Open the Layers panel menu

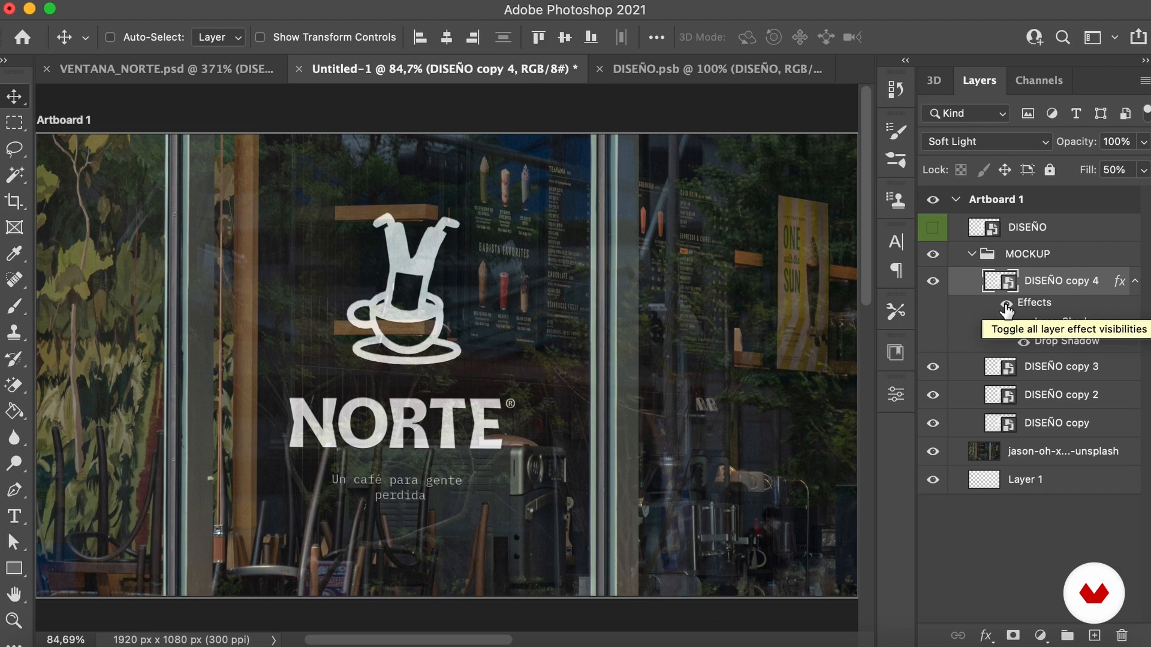pos(1144,80)
